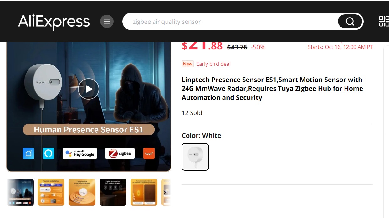Click the ZigBee logo badge
389x218 pixels.
(120, 153)
